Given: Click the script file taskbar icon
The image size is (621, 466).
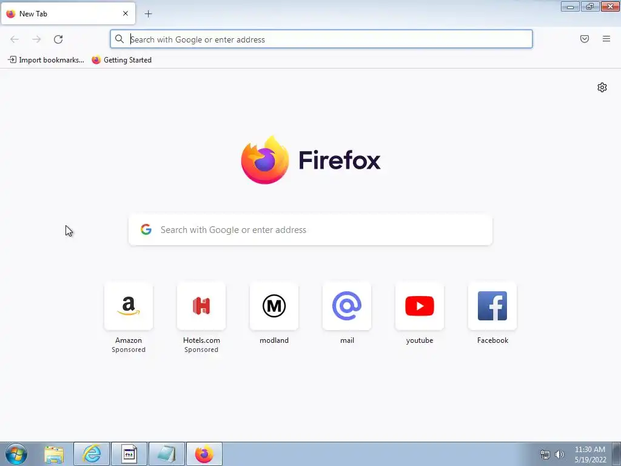Looking at the screenshot, I should click(129, 454).
